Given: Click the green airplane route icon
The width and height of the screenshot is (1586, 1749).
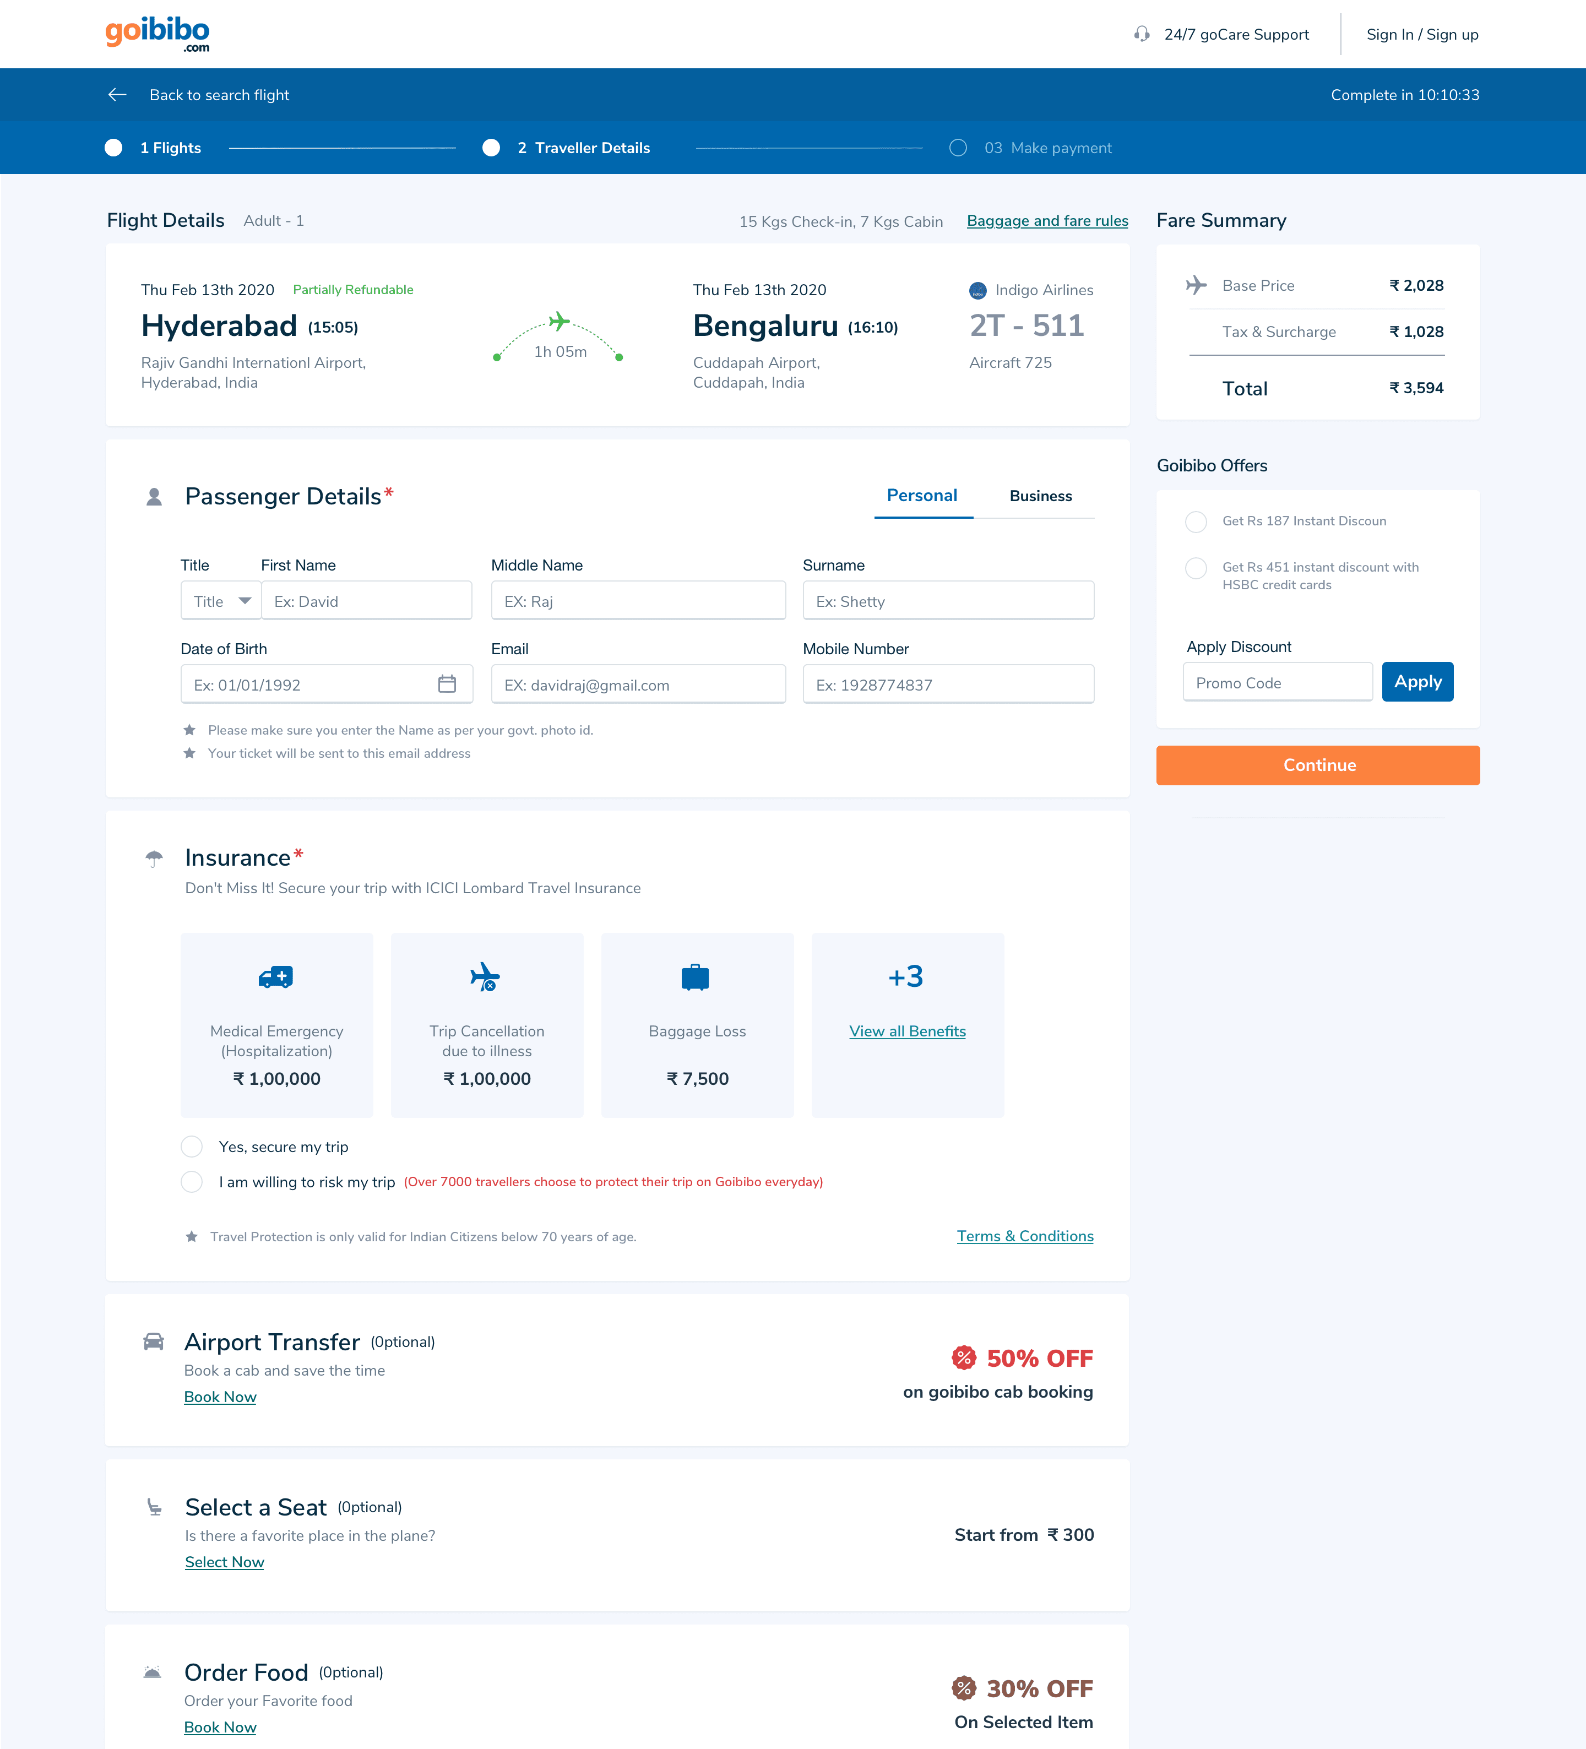Looking at the screenshot, I should pyautogui.click(x=560, y=322).
